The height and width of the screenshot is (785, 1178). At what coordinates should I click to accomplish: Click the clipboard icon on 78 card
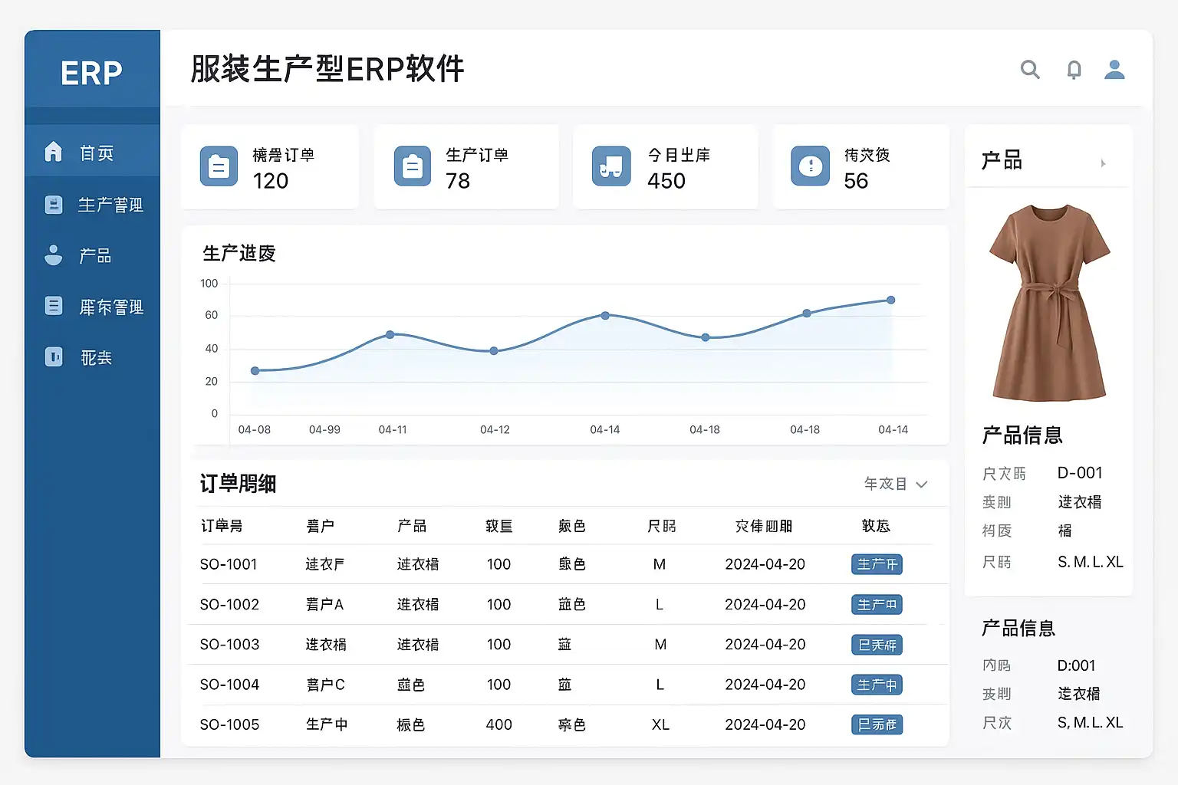[x=413, y=166]
